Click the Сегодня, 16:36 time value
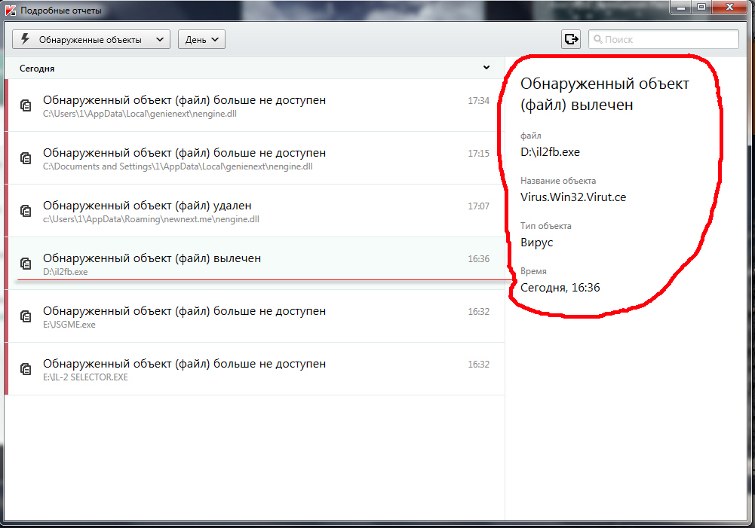Screen dimensions: 755x528 coord(560,288)
